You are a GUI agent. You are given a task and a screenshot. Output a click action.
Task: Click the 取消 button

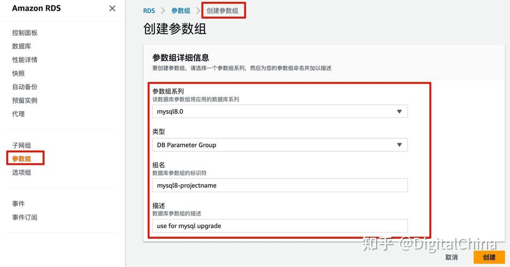coord(452,257)
